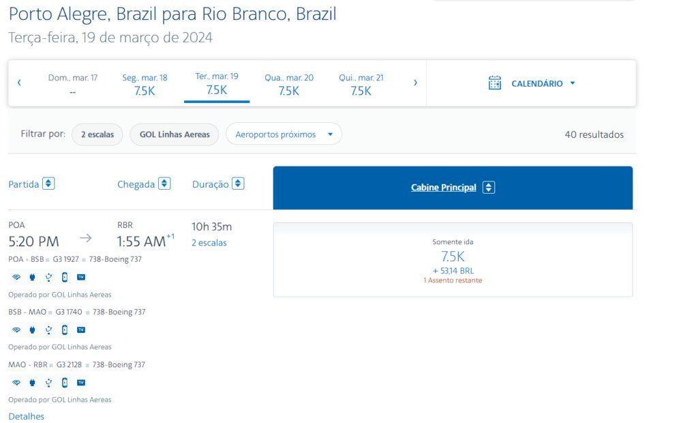
Task: Toggle the 2 escalas filter pill
Action: [x=97, y=134]
